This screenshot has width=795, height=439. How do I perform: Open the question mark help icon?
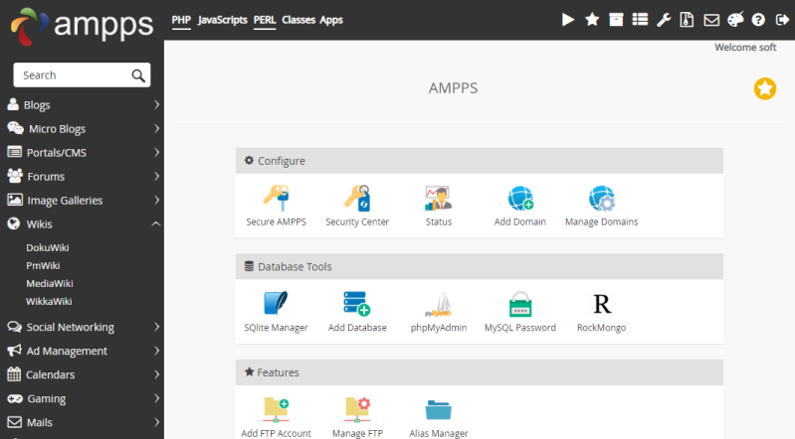coord(758,20)
